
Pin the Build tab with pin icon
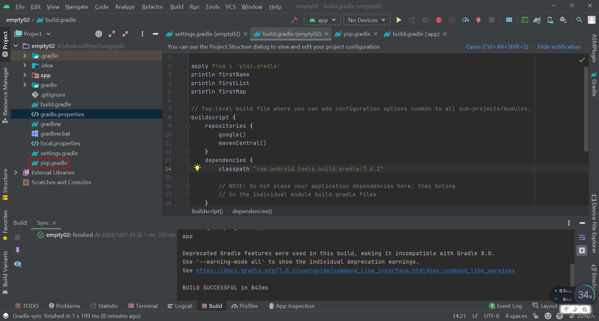point(18,250)
